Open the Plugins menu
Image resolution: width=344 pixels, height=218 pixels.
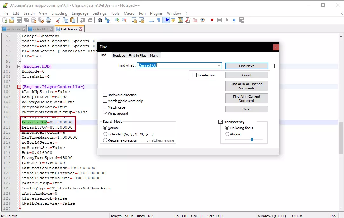[x=156, y=13]
